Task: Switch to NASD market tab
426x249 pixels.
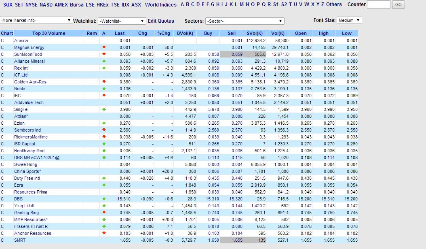Action: 46,4
